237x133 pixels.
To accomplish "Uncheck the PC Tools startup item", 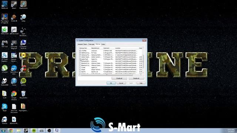I will point(80,53).
